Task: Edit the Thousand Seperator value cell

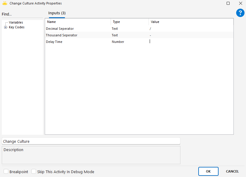Action: [191, 35]
